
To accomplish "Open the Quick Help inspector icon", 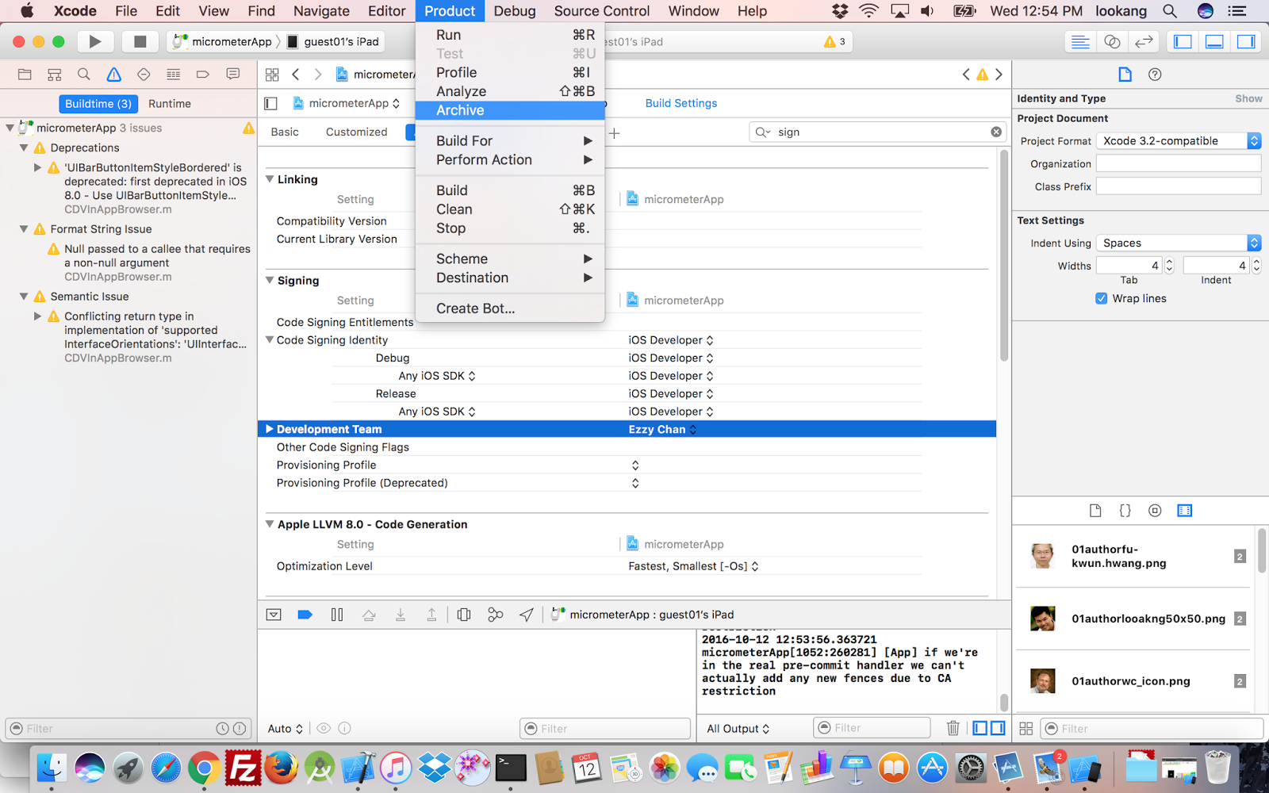I will [1155, 75].
